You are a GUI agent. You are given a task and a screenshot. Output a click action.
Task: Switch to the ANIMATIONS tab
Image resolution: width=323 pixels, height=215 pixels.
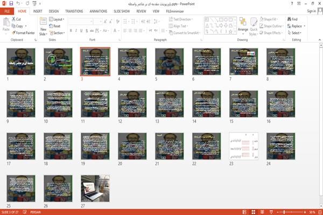click(99, 11)
